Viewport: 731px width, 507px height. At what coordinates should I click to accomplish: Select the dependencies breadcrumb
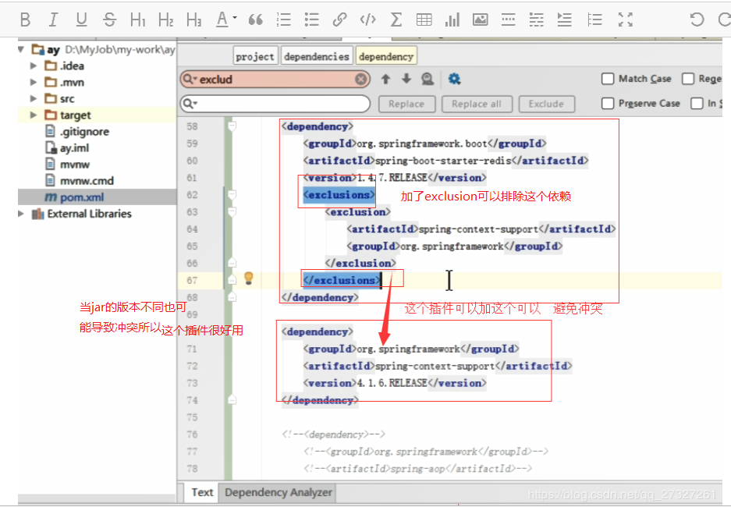317,56
